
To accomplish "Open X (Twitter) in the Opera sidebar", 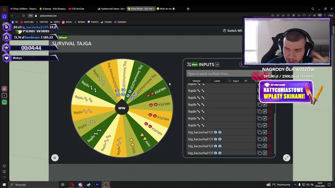I will coord(4,96).
